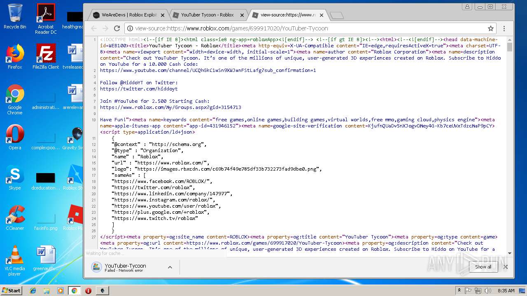This screenshot has width=527, height=296.
Task: Bookmark this page with the star icon
Action: pos(490,28)
